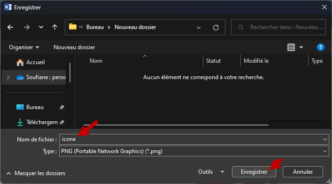
Task: Change the view layout icon
Action: [x=291, y=47]
